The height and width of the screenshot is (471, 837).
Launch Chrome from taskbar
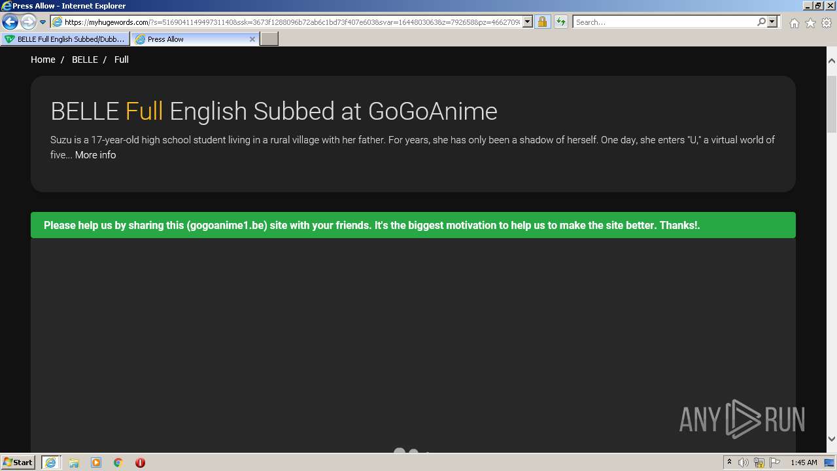pos(118,462)
